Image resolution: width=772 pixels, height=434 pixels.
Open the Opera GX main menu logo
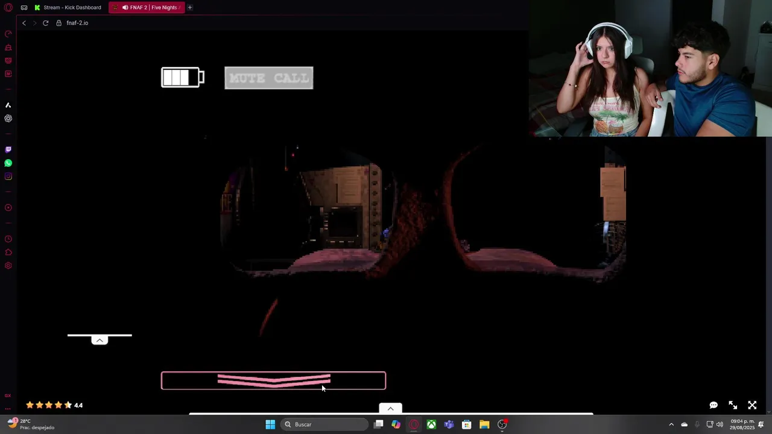pyautogui.click(x=8, y=7)
